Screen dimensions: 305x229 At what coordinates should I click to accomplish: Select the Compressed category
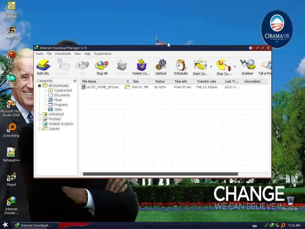point(63,90)
